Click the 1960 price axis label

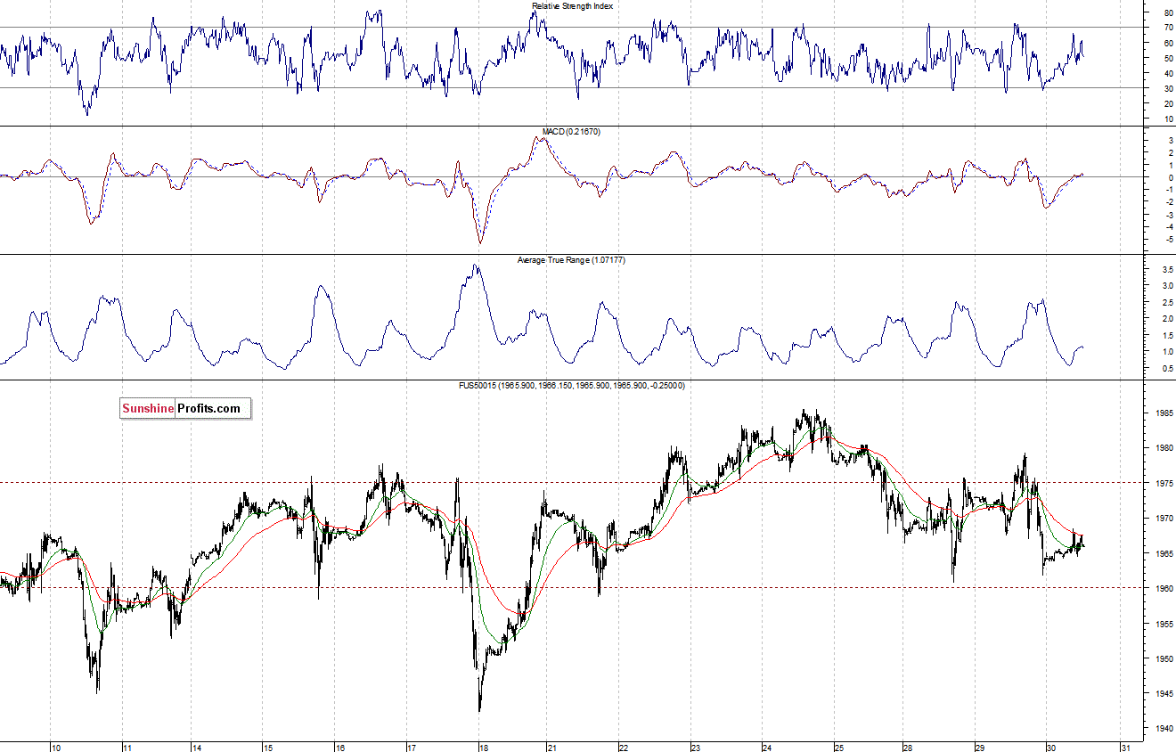pos(1164,589)
